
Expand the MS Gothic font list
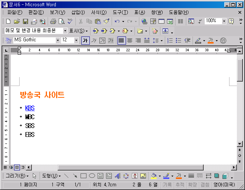[x=58, y=41]
